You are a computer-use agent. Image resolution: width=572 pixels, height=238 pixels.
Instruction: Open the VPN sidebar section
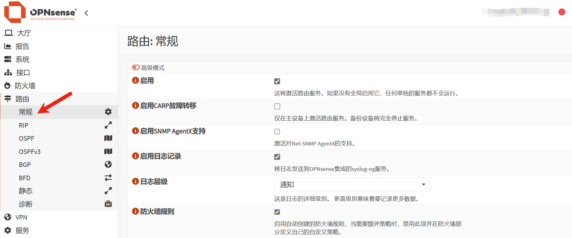[21, 217]
